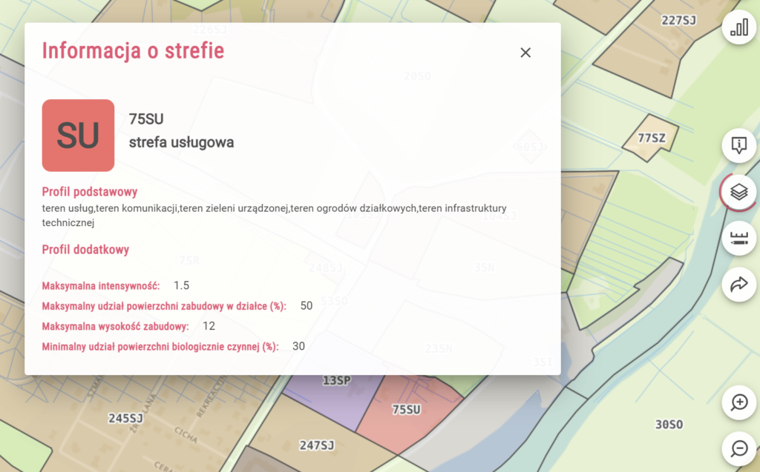Click the 30SO zone label on map

pyautogui.click(x=669, y=425)
